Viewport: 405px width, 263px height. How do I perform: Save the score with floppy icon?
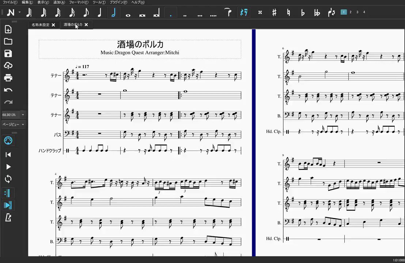[8, 53]
